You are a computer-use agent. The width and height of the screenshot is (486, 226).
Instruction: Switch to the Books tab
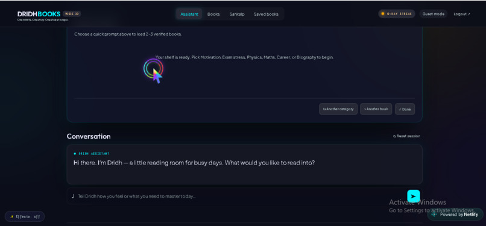coord(213,14)
